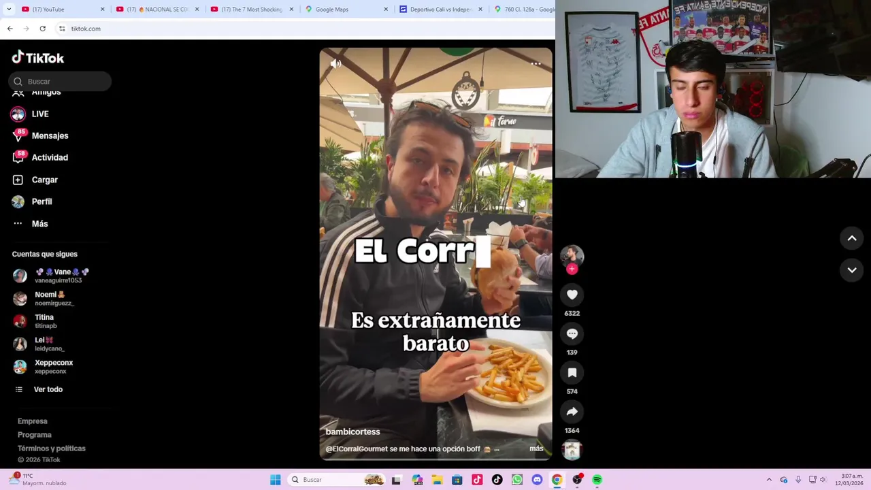This screenshot has height=490, width=871.
Task: Open the LIVE section icon
Action: pos(18,114)
